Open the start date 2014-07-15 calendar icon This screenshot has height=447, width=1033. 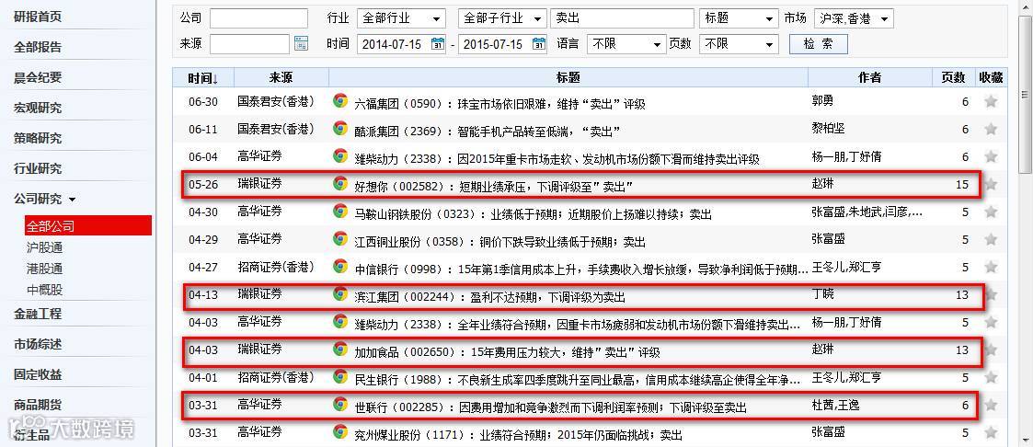pos(438,44)
